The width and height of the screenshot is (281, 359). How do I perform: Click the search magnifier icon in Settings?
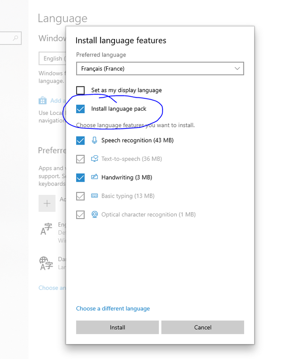(x=16, y=39)
